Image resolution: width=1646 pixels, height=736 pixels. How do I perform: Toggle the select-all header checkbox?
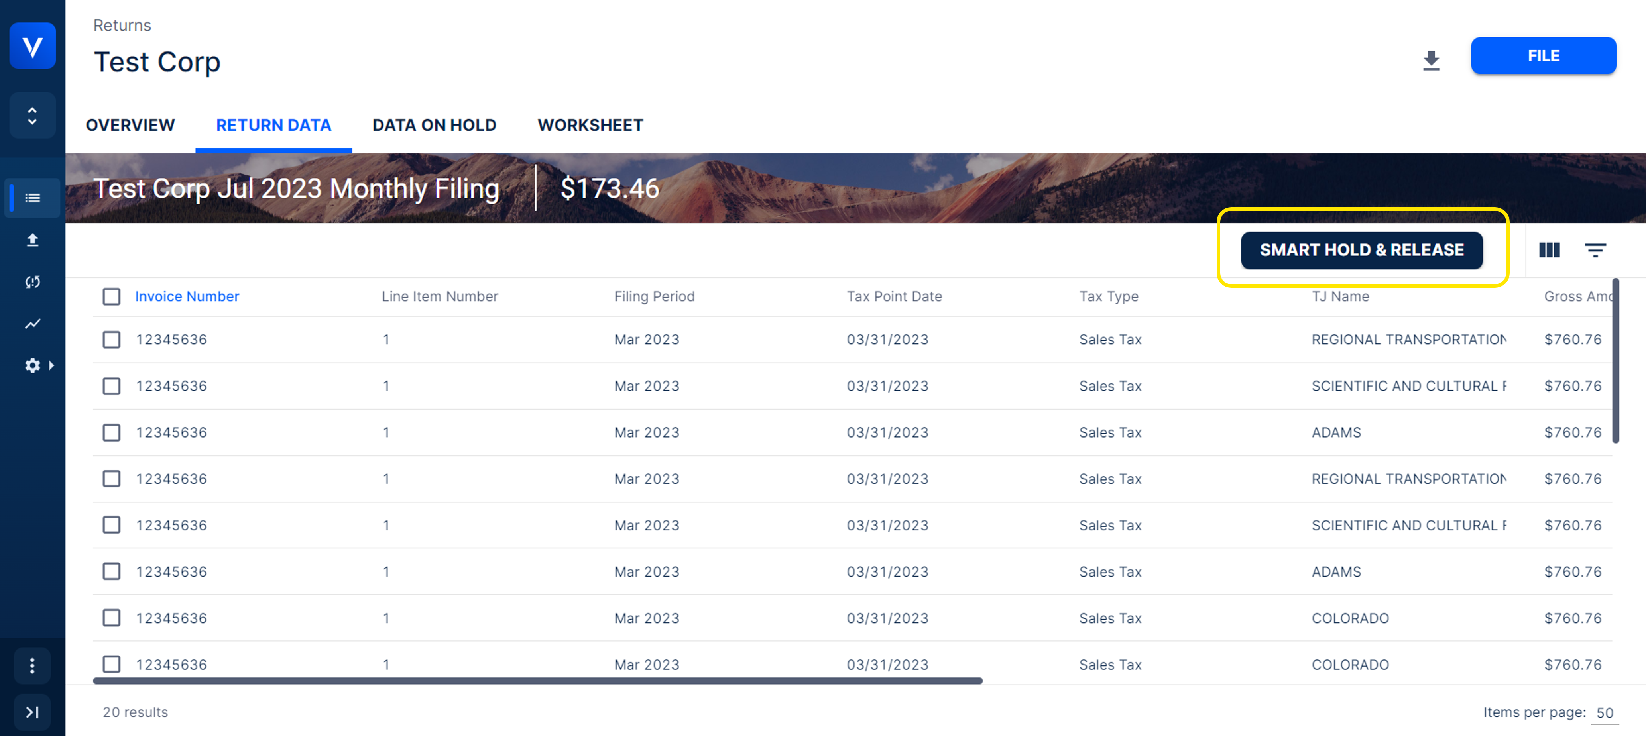tap(111, 296)
